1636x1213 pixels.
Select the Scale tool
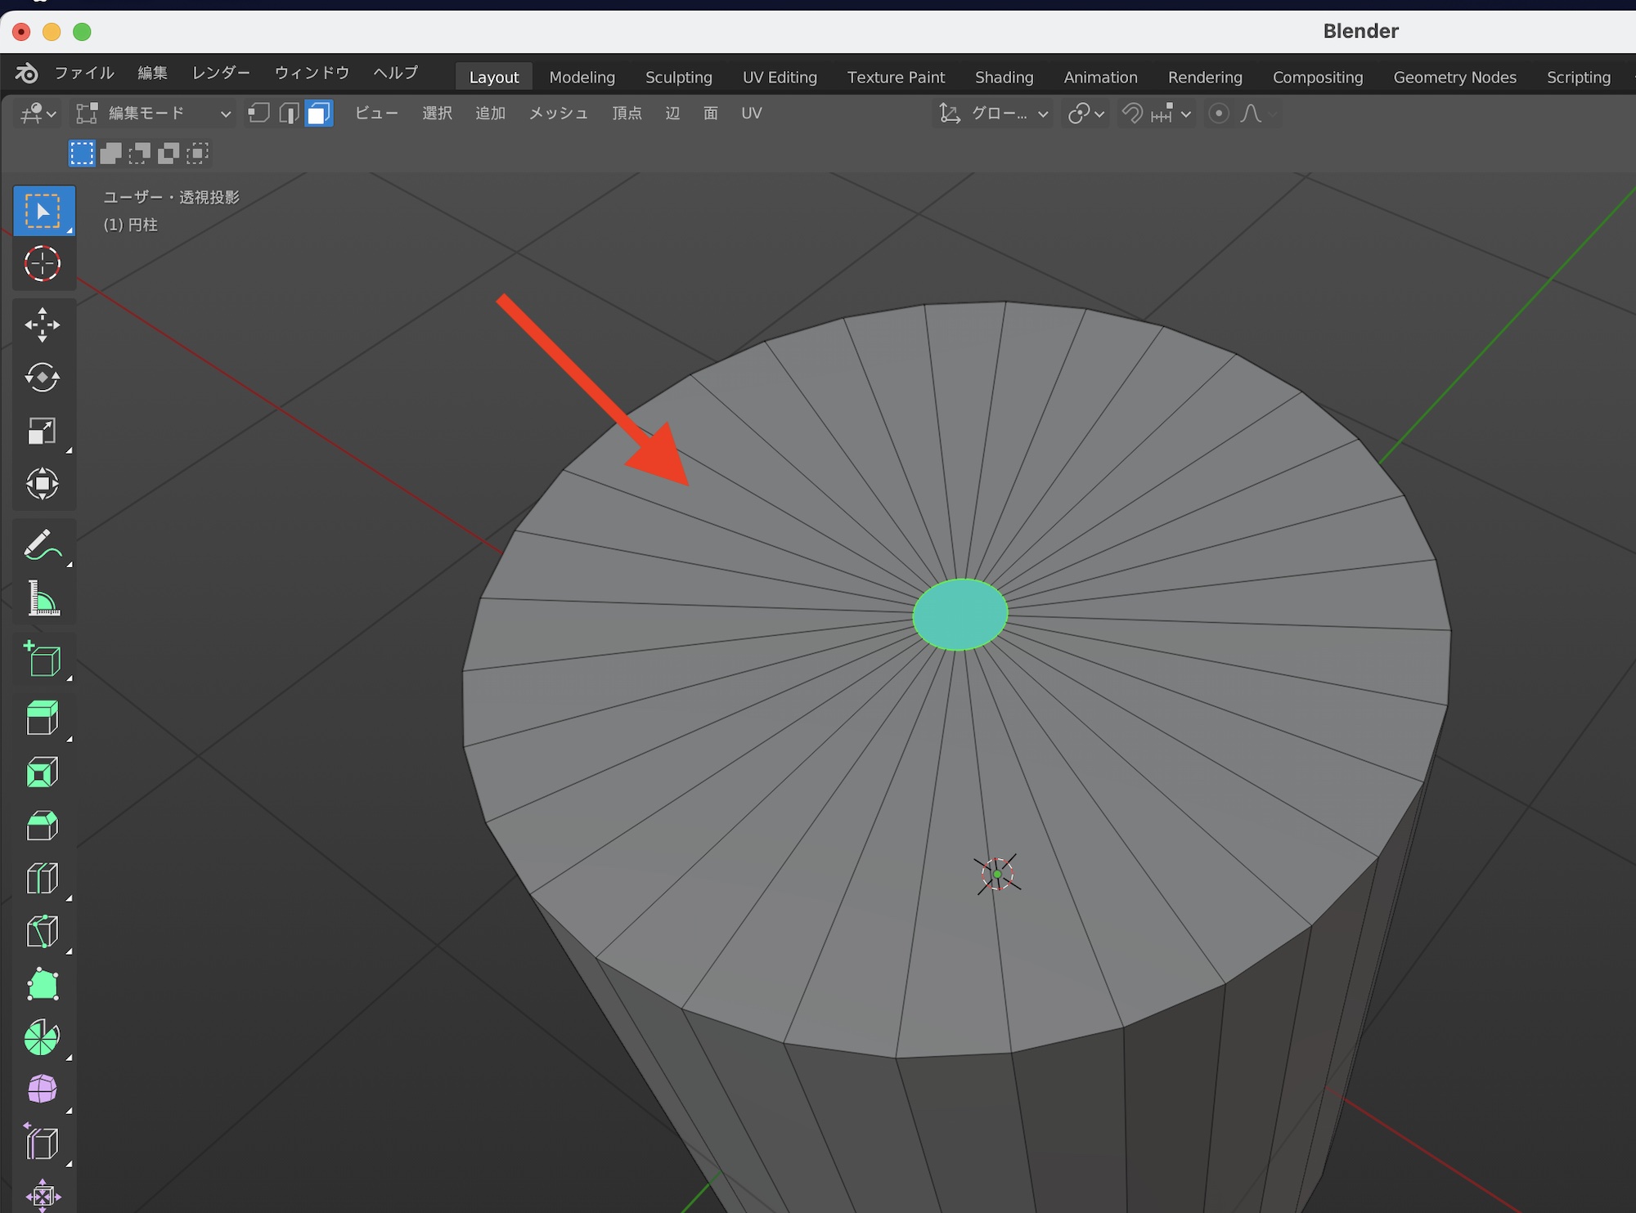(x=43, y=431)
